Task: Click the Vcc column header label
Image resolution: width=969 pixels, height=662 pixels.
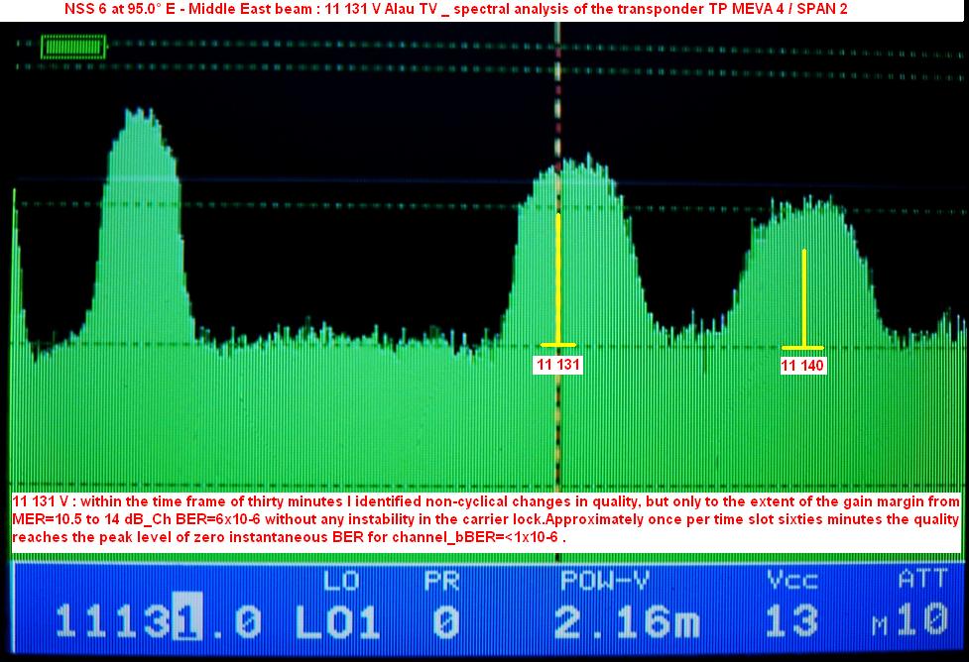Action: [x=791, y=580]
